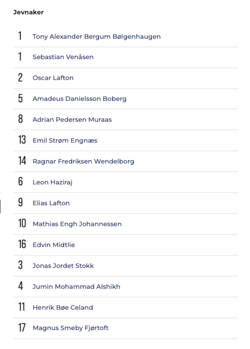This screenshot has height=349, width=250.
Task: Select Leon Haziraj from the squad list
Action: 52,182
